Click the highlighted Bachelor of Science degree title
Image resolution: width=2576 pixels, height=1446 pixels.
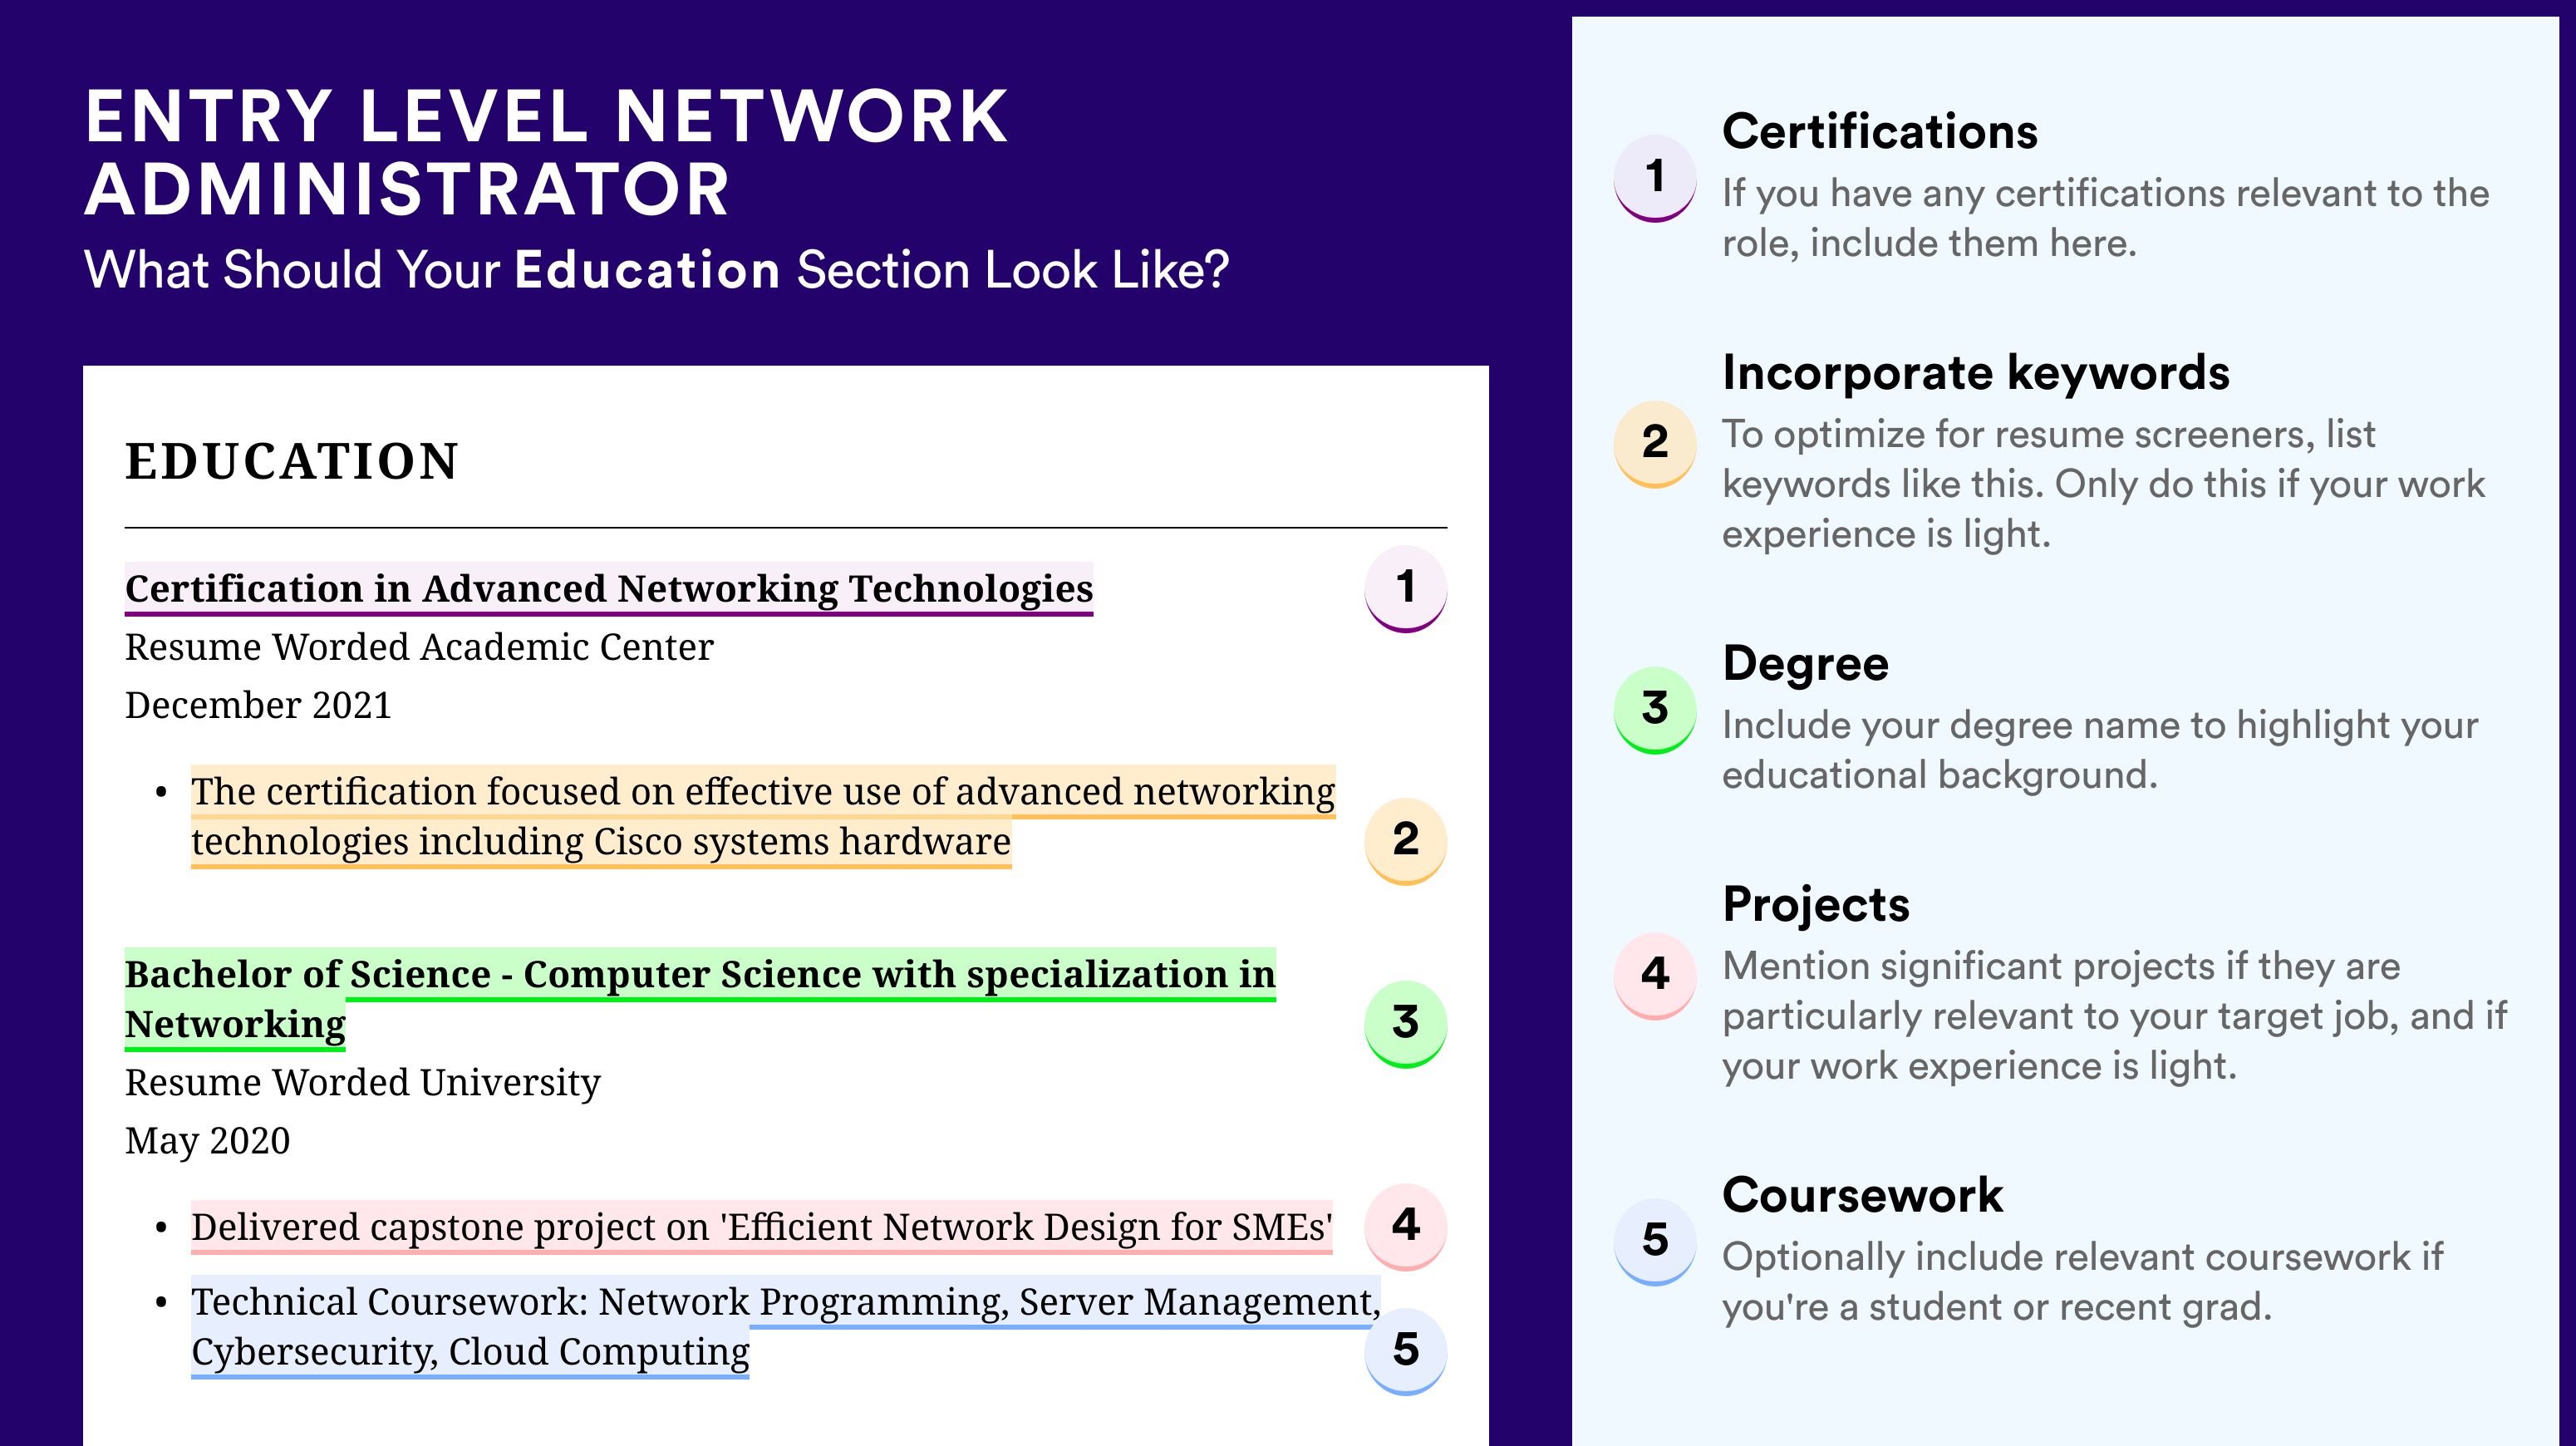(x=700, y=999)
